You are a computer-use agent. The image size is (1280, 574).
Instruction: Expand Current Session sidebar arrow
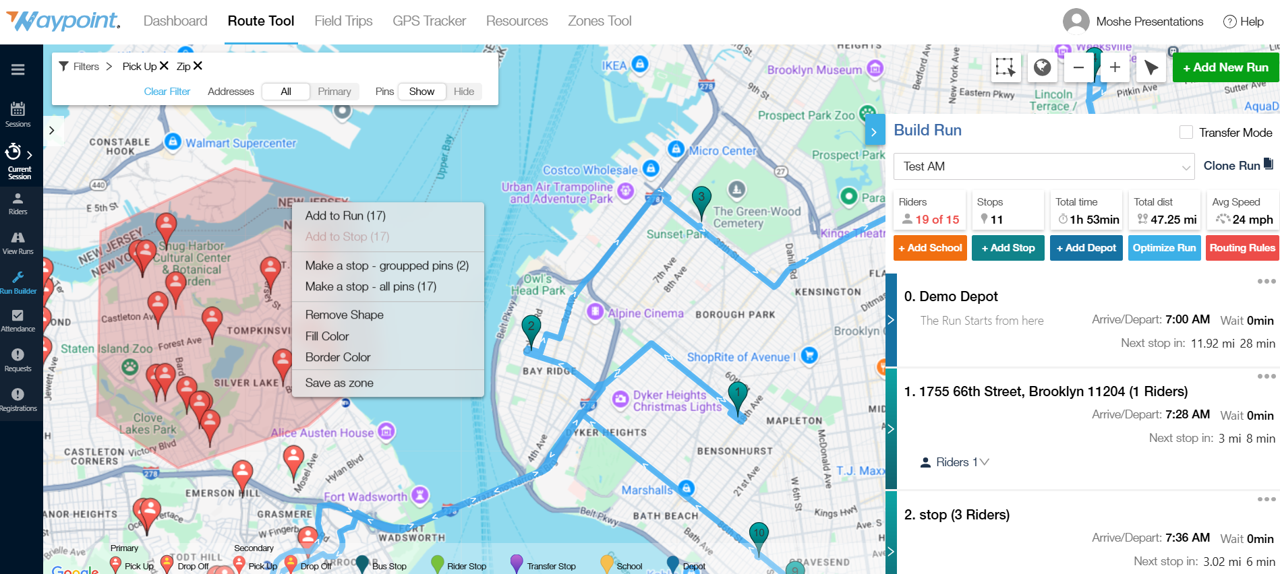[29, 155]
